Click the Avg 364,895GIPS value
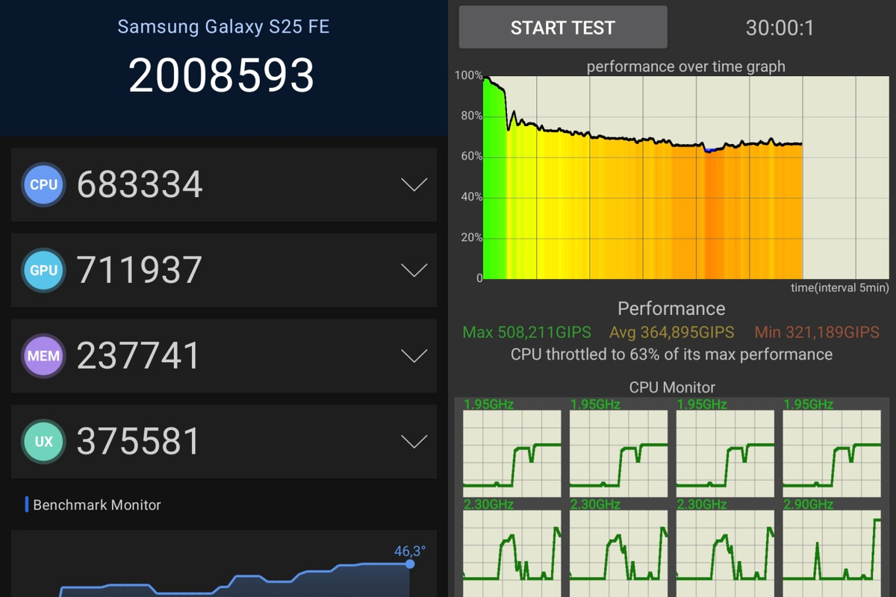This screenshot has width=896, height=597. pos(672,333)
